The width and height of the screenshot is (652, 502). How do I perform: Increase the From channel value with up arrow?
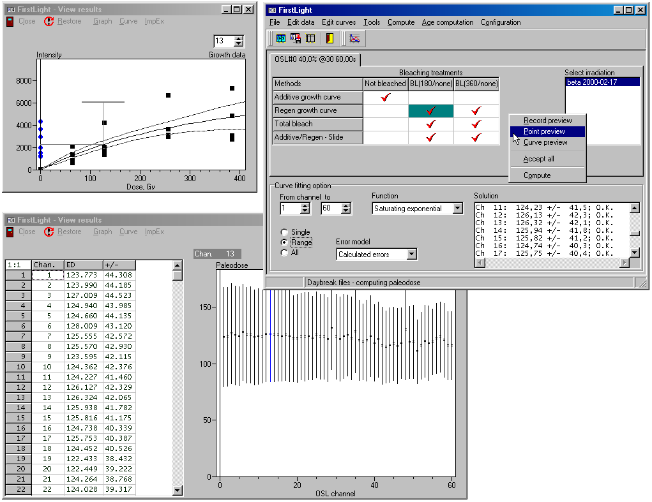(x=305, y=205)
